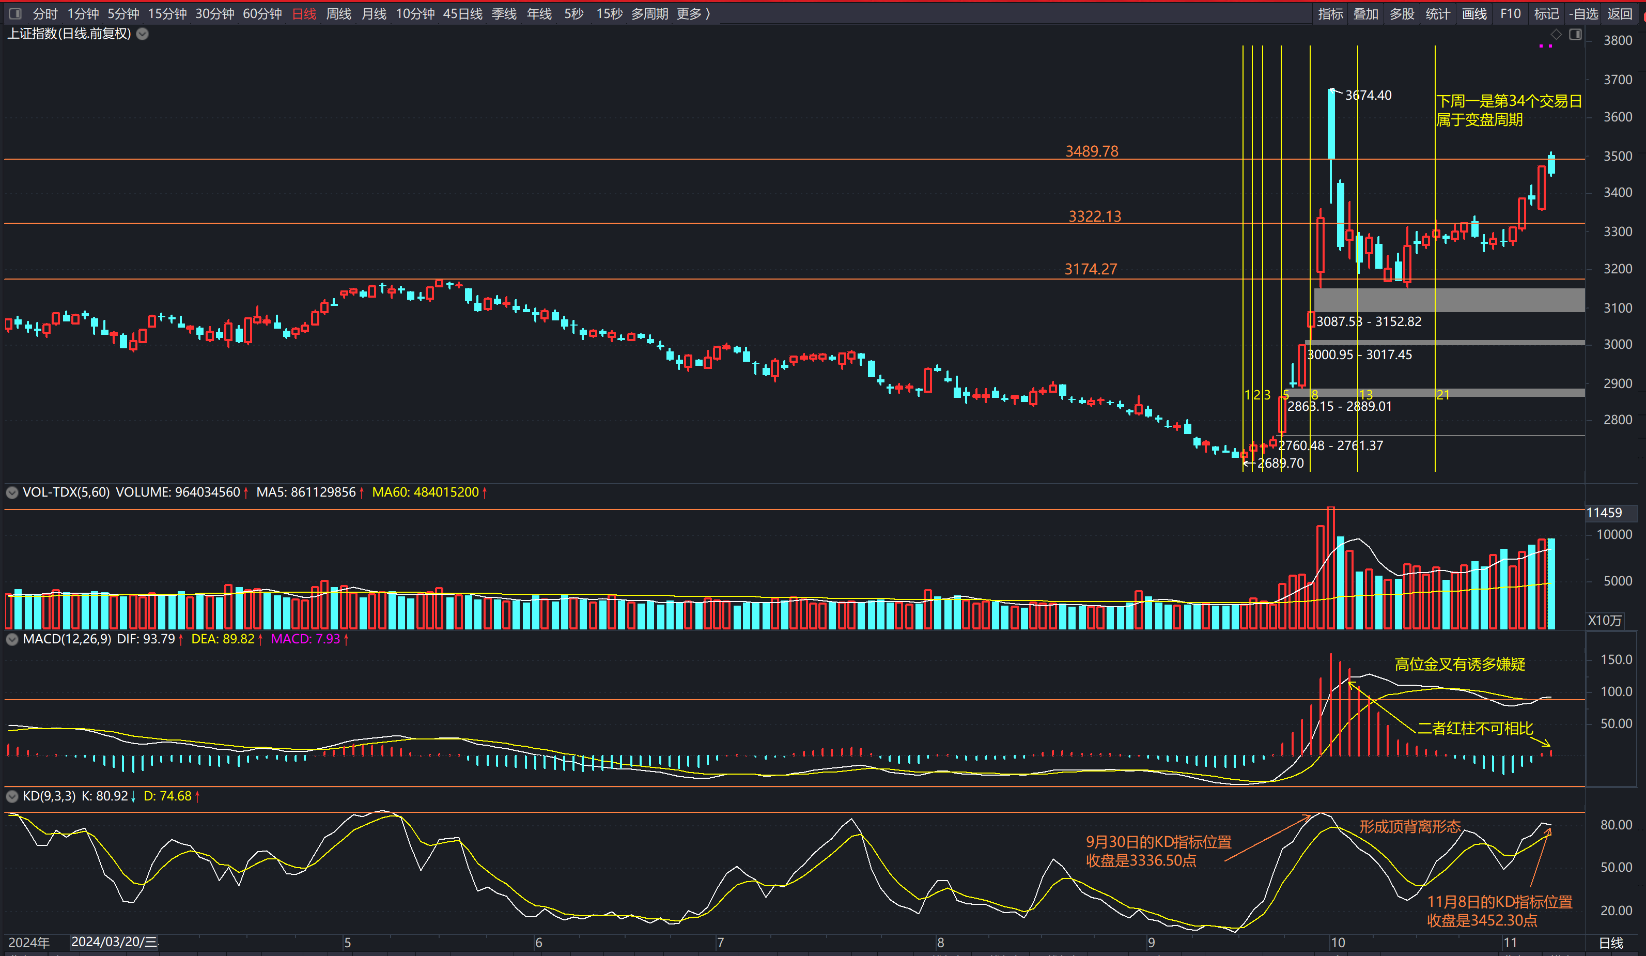Click the 统计 statistics button
The image size is (1646, 956).
pyautogui.click(x=1437, y=13)
